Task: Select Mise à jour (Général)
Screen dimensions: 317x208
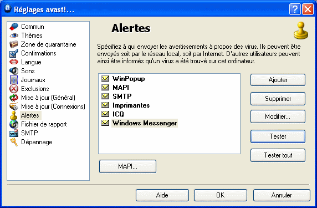Action: (x=48, y=98)
